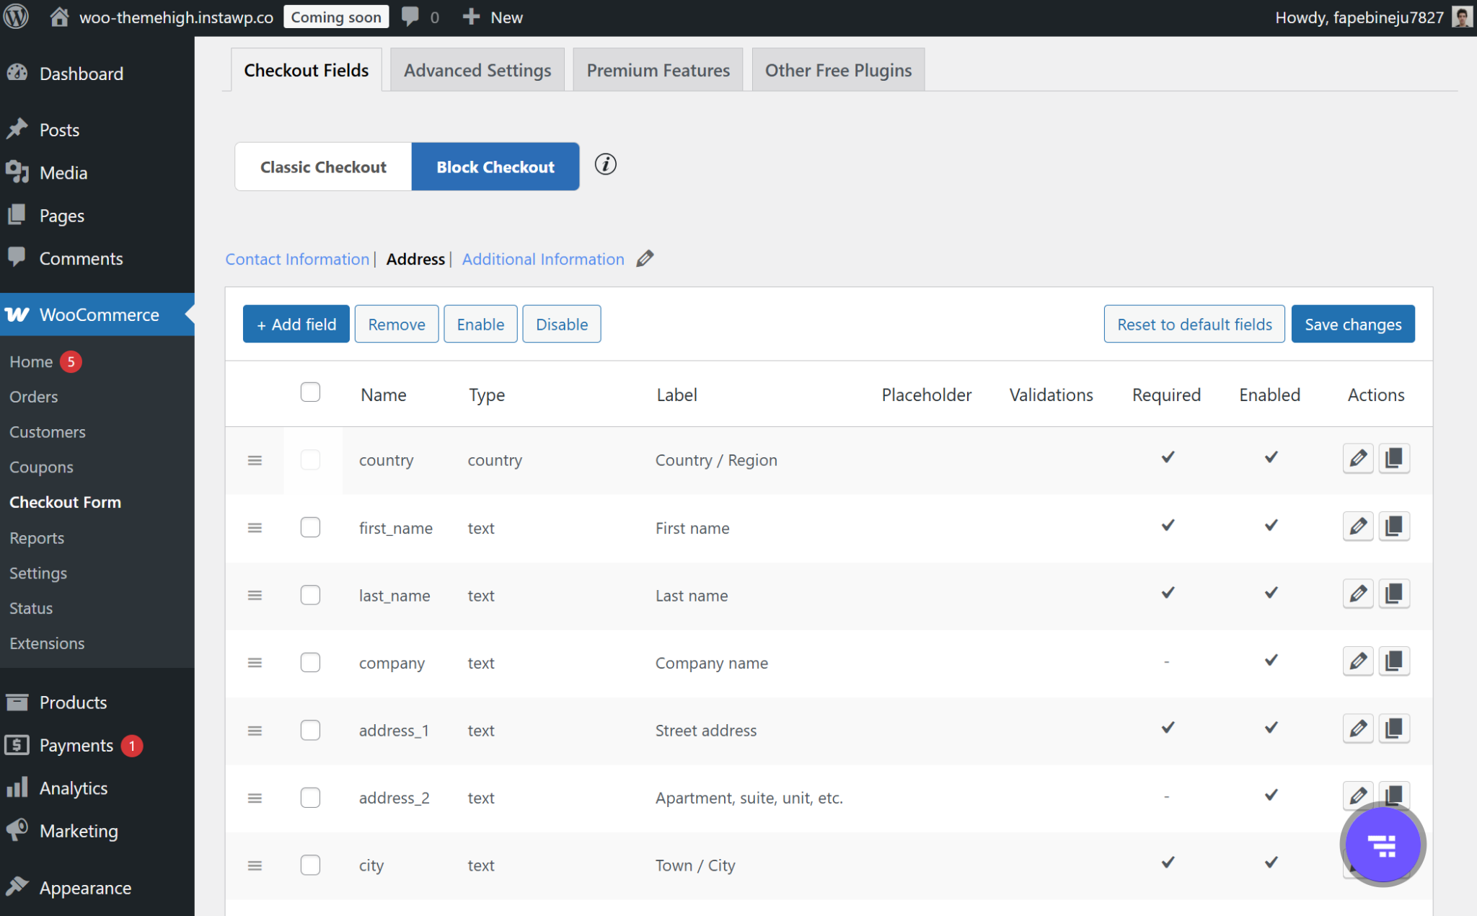Tick the checkbox for city field
Screen dimensions: 1477x916
(310, 865)
